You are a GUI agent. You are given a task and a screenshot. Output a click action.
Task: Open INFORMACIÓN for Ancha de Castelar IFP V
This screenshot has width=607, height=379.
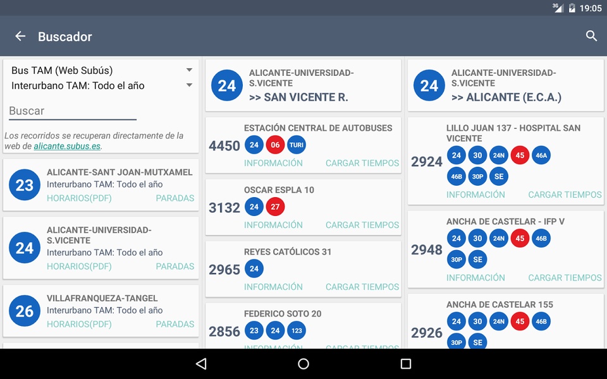click(475, 278)
